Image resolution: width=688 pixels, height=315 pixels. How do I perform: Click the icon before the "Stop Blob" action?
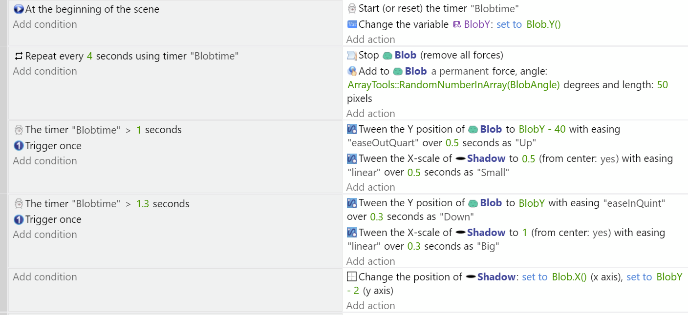(x=352, y=56)
